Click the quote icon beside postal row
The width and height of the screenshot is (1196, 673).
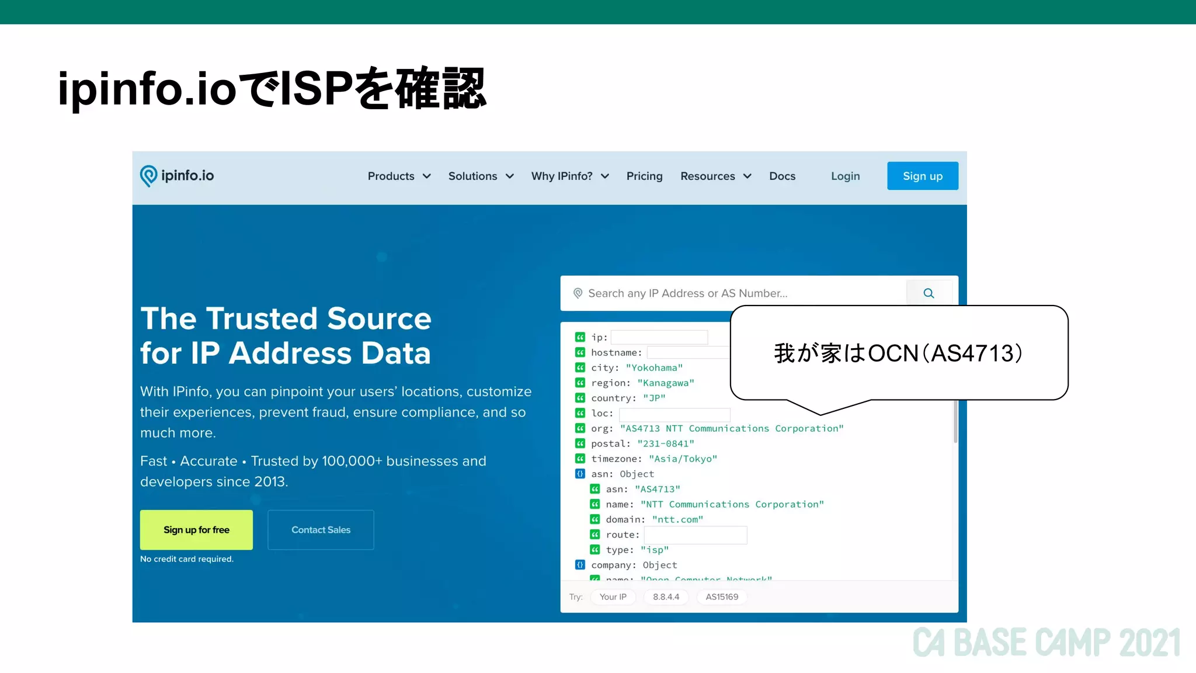point(580,443)
